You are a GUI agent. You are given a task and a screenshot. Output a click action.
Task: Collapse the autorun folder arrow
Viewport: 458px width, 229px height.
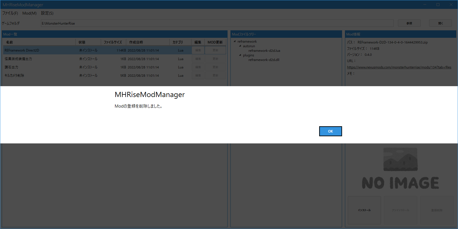[240, 46]
